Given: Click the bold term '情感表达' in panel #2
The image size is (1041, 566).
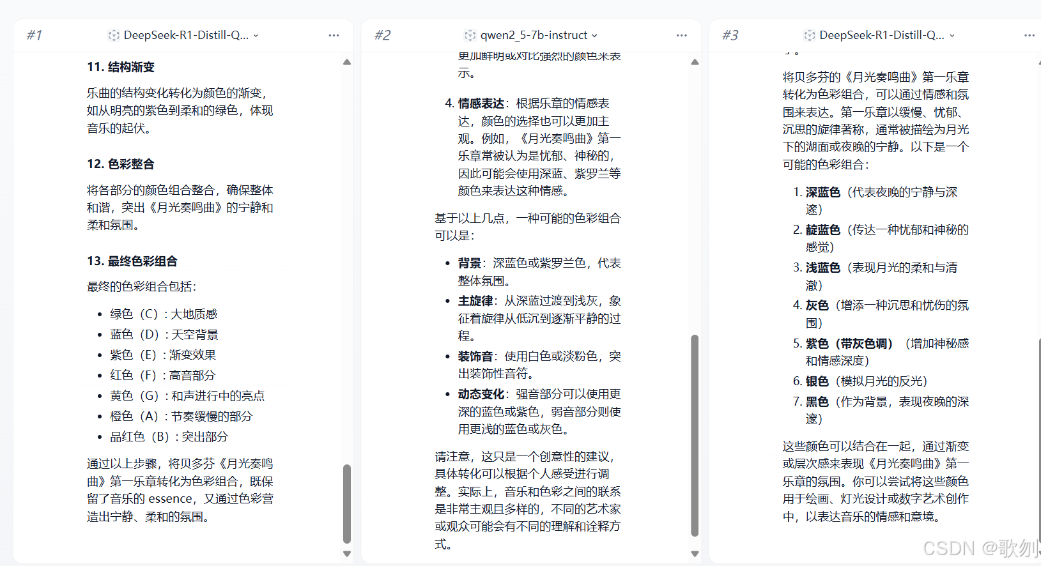Looking at the screenshot, I should [481, 103].
